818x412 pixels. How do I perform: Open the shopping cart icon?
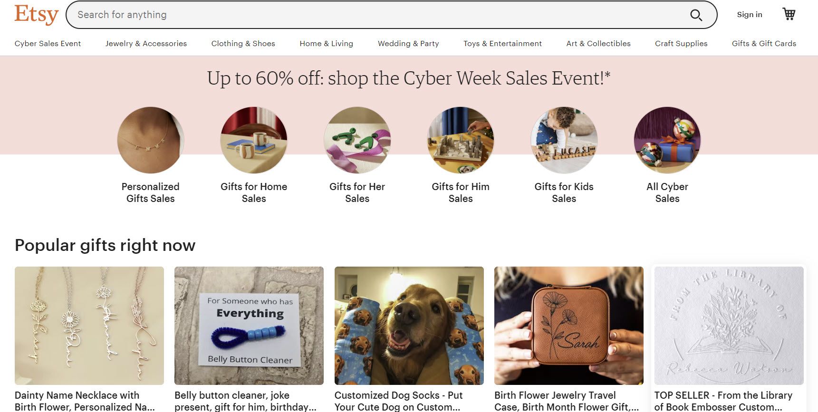coord(789,14)
